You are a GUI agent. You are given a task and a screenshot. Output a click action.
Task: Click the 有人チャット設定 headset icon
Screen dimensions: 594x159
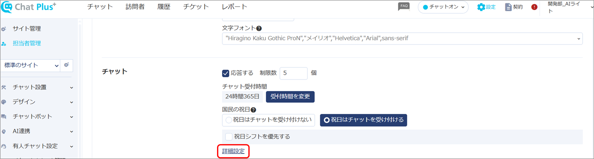[4, 146]
